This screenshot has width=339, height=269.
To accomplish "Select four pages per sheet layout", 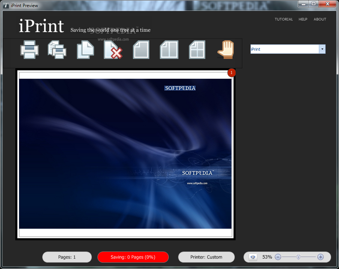I will (197, 50).
